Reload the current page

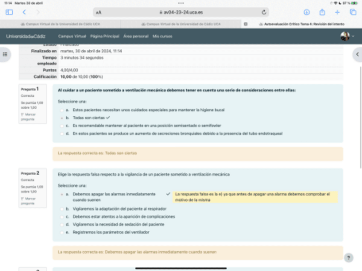click(264, 12)
